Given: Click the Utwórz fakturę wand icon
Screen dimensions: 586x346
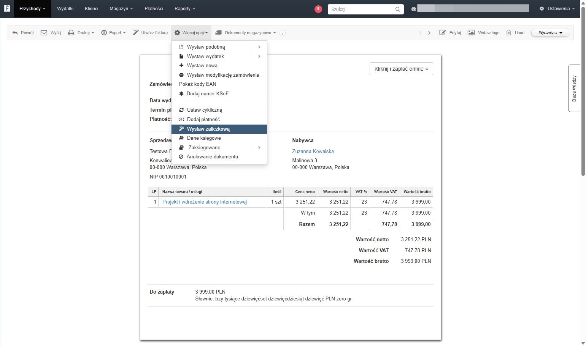Looking at the screenshot, I should point(136,33).
